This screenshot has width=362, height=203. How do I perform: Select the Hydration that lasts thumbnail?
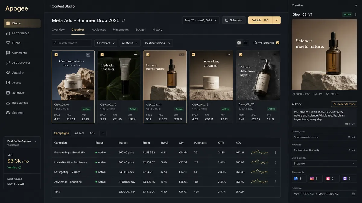(119, 76)
